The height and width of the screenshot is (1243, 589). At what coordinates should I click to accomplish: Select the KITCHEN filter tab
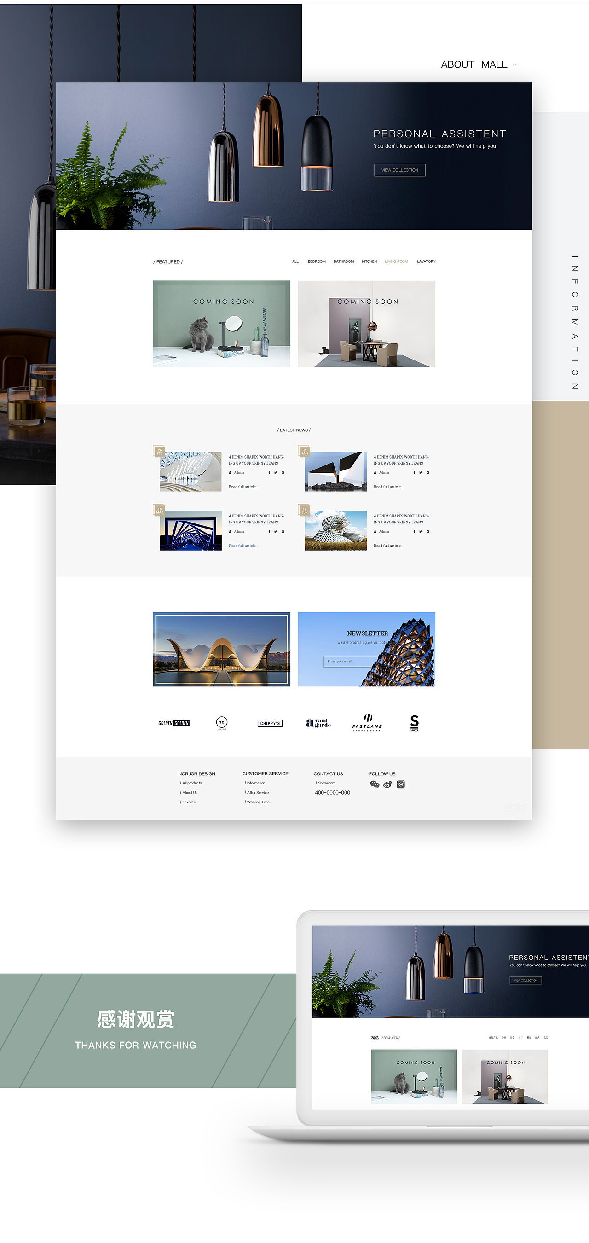click(x=369, y=261)
